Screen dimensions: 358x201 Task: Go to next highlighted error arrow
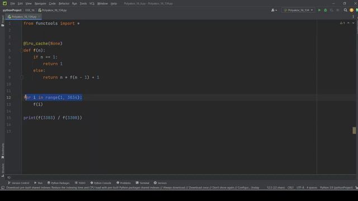click(x=353, y=23)
